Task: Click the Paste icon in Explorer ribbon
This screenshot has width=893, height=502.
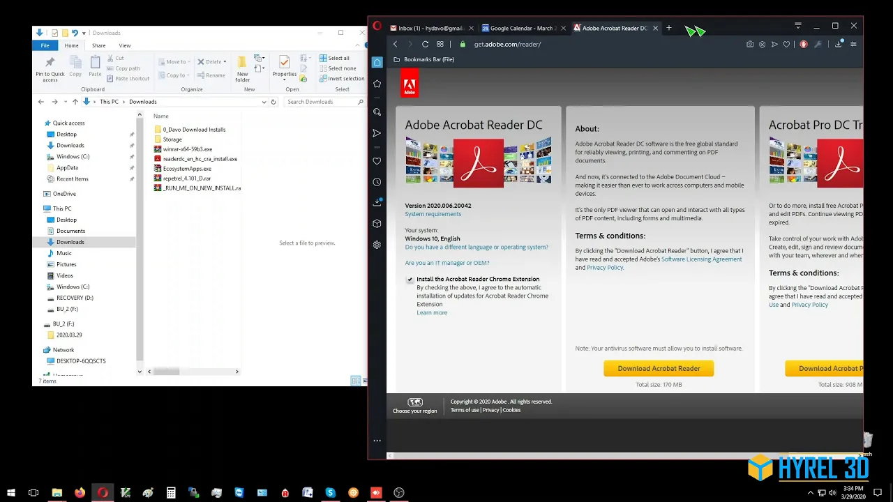Action: (95, 66)
